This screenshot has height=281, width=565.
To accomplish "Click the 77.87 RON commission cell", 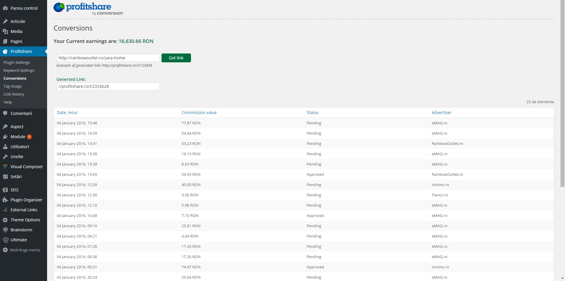I will pos(191,123).
